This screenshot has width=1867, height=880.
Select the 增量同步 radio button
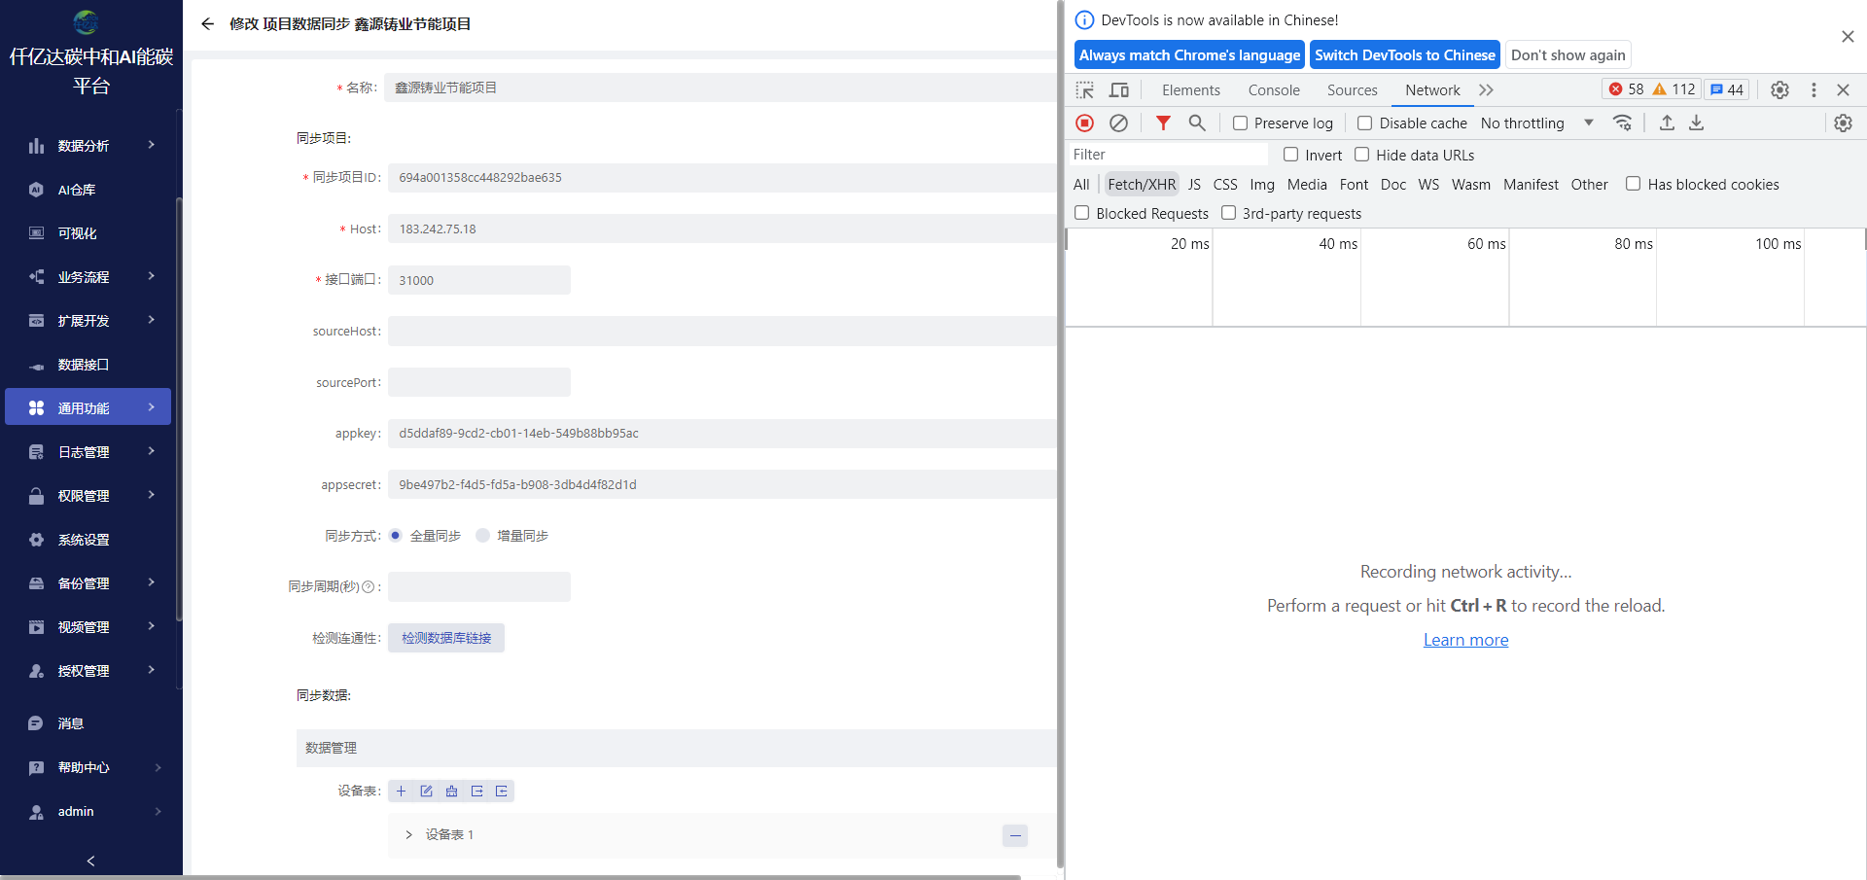483,536
